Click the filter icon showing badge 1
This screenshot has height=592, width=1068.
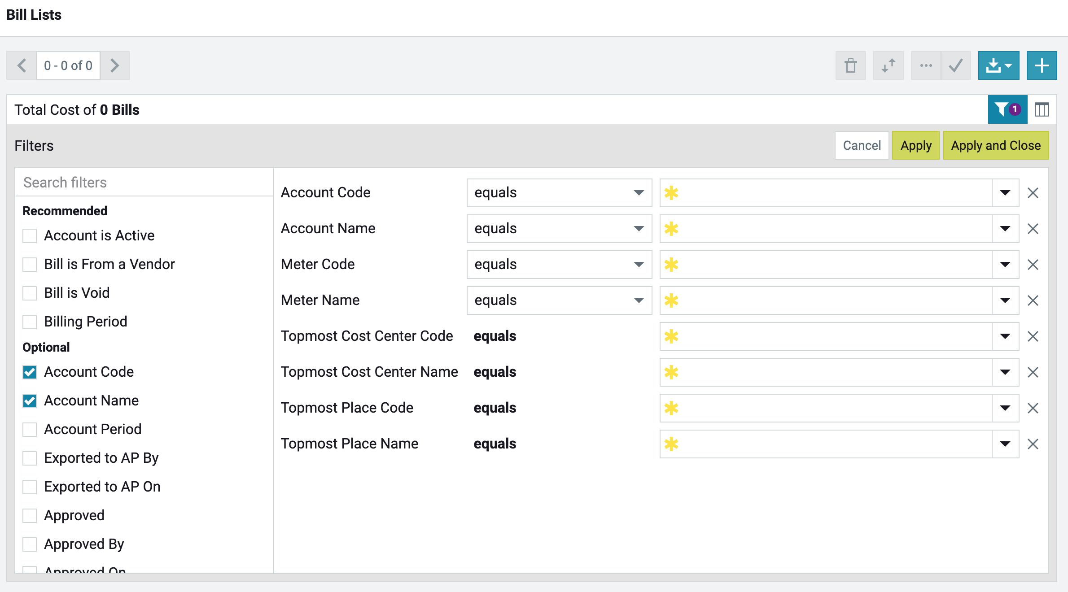1007,109
